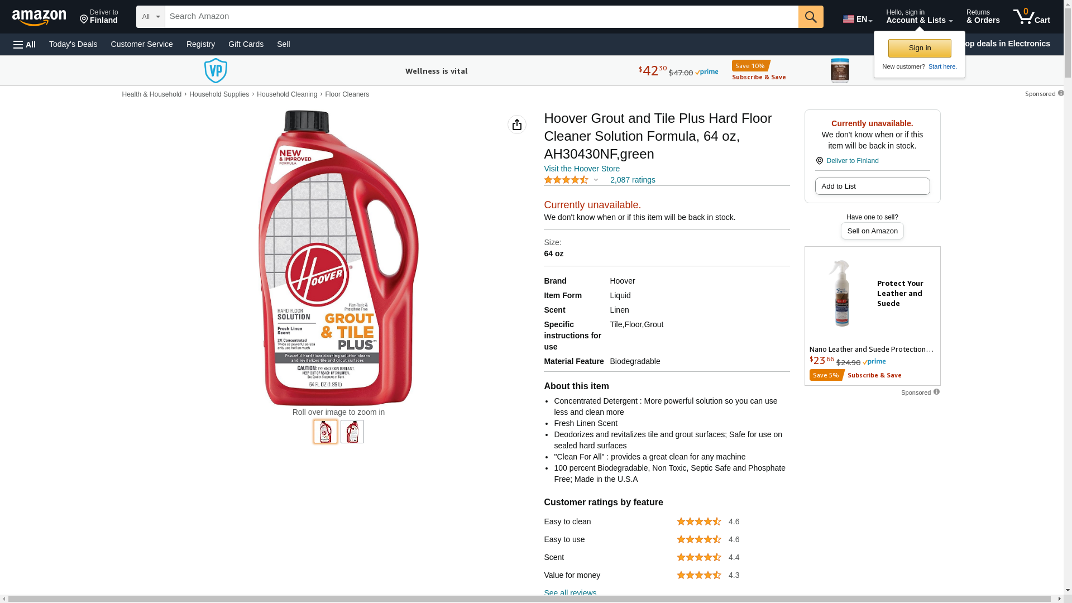The width and height of the screenshot is (1072, 603).
Task: Go to Customer Service in the navigation bar
Action: click(x=142, y=44)
